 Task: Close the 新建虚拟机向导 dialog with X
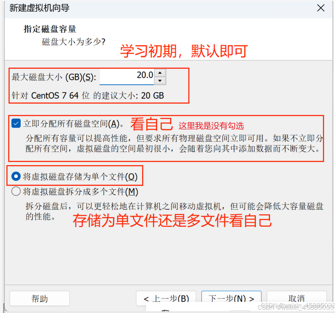pyautogui.click(x=321, y=8)
